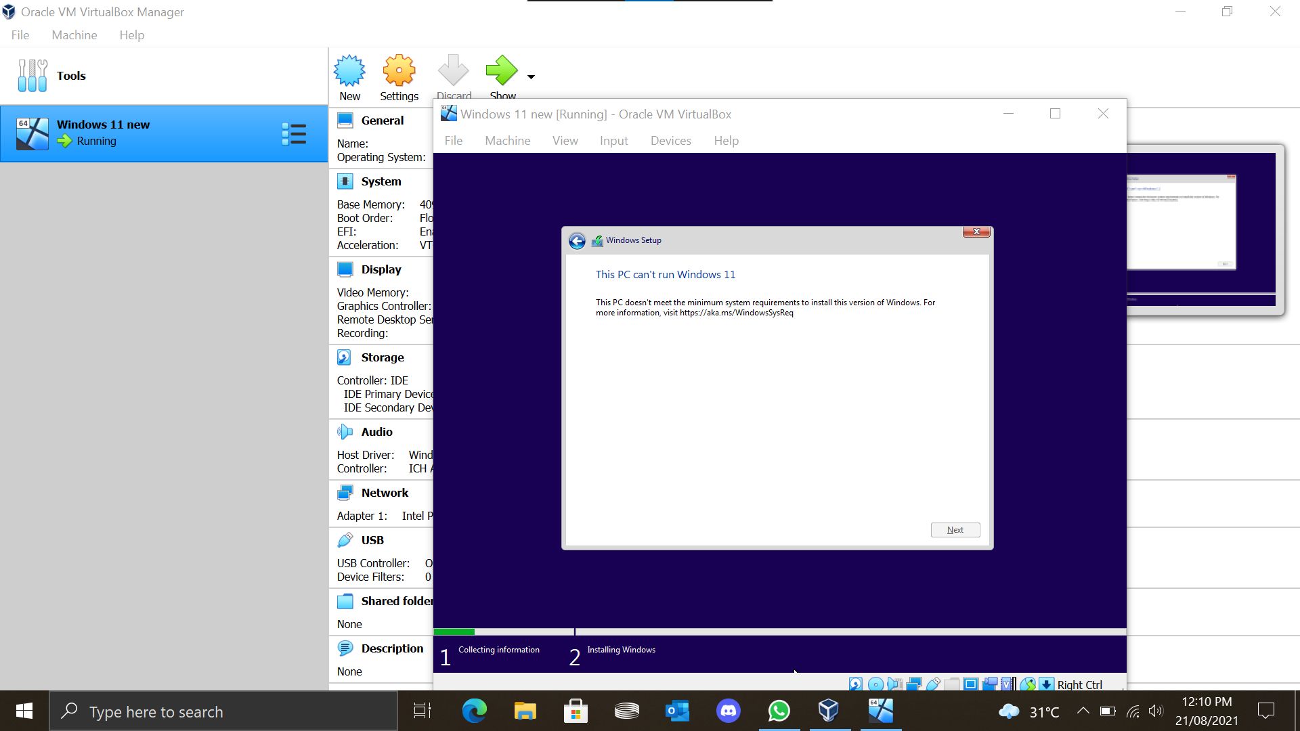Open the Wi-Fi network tray icon
This screenshot has width=1300, height=731.
point(1133,711)
